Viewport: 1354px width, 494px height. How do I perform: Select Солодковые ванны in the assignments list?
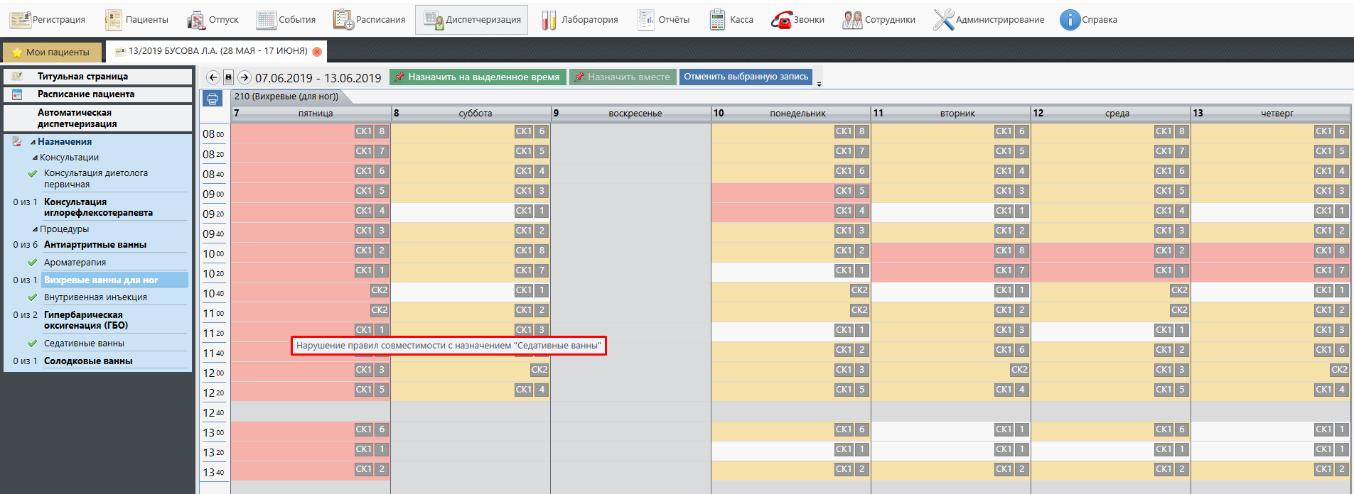point(88,361)
